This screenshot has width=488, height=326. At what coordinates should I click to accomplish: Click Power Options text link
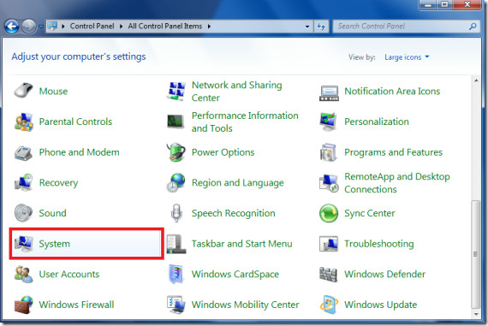click(223, 152)
